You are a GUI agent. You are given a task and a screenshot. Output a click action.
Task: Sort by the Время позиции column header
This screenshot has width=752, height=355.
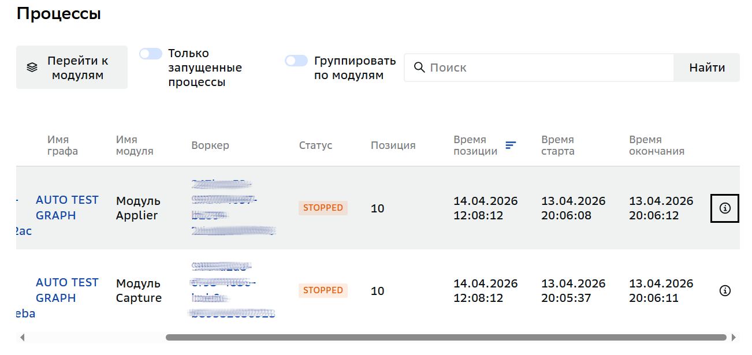(x=475, y=145)
